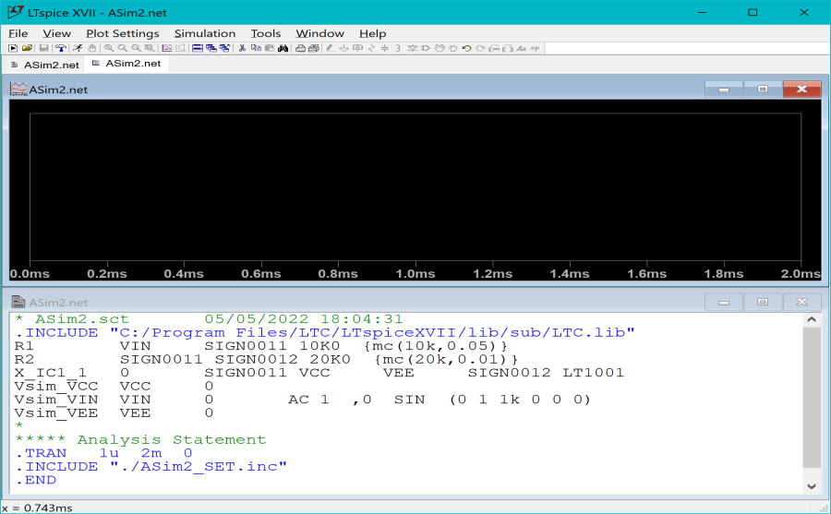831x514 pixels.
Task: Click the 0.0ms label on the time axis
Action: [x=30, y=274]
